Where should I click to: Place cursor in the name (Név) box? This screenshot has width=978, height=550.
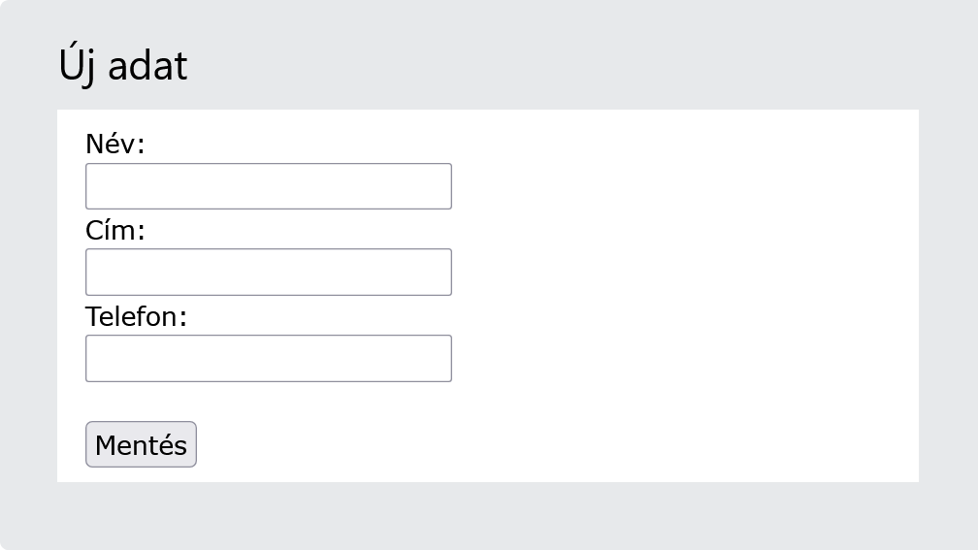click(268, 186)
